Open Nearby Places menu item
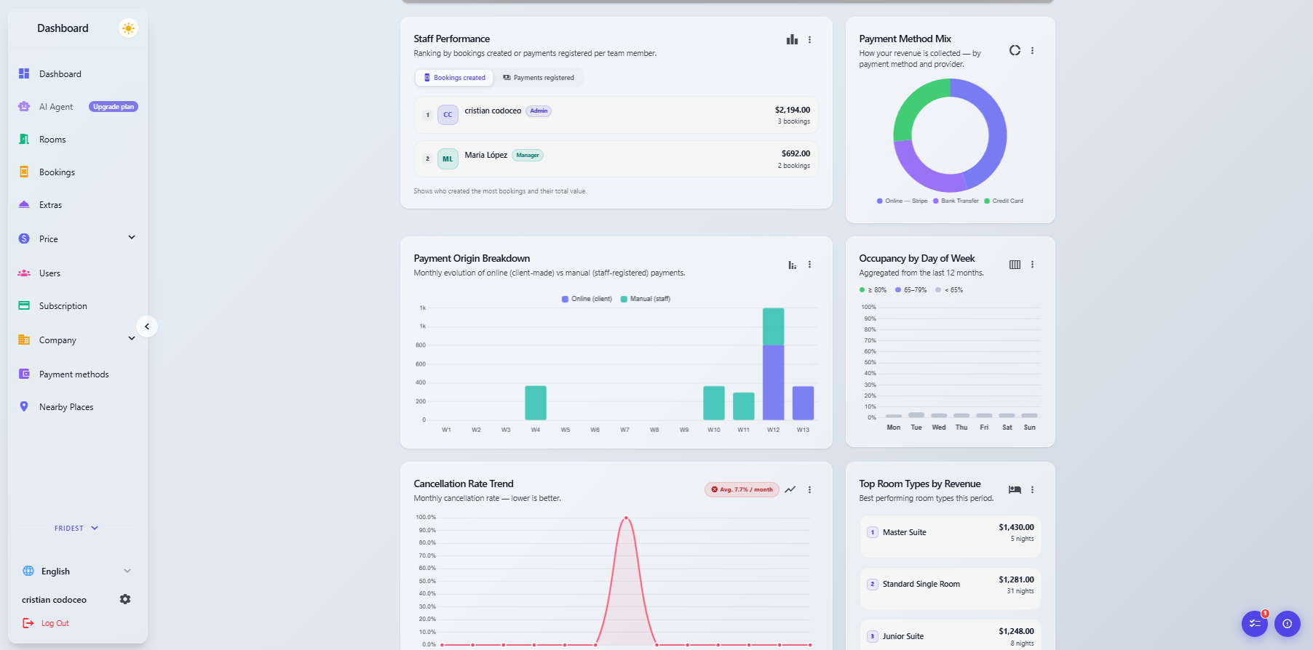This screenshot has height=650, width=1313. (78, 406)
